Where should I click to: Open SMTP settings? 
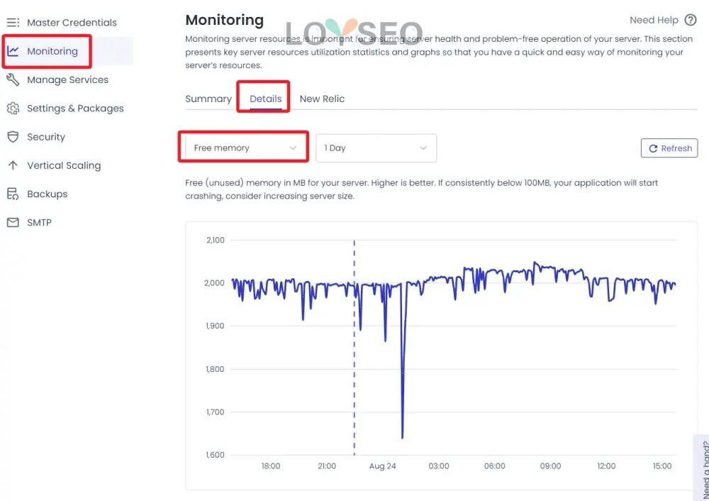point(39,222)
